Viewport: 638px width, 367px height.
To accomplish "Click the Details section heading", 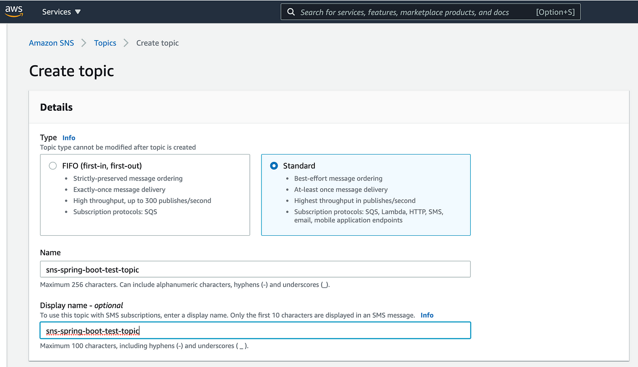I will (57, 107).
